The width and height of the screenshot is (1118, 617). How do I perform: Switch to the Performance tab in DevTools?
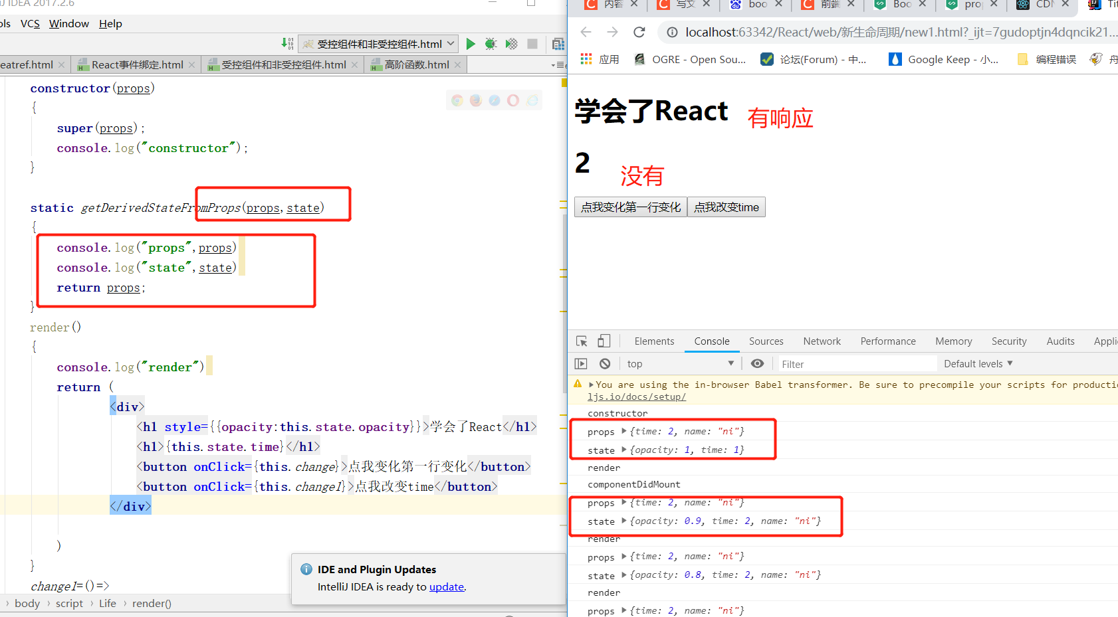pos(888,341)
